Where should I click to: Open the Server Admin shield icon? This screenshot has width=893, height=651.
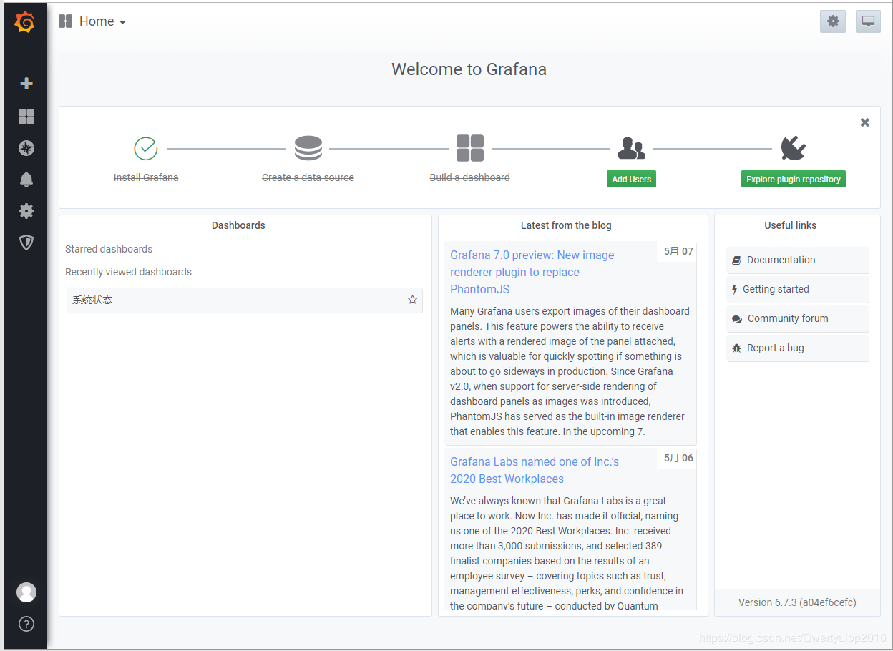pos(26,243)
